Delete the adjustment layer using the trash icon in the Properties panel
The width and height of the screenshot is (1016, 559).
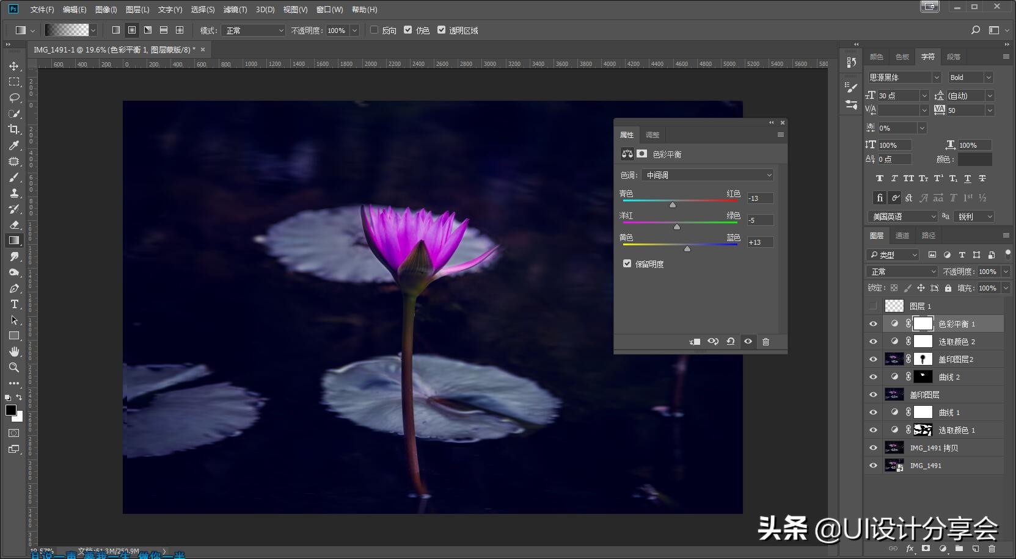pyautogui.click(x=766, y=342)
